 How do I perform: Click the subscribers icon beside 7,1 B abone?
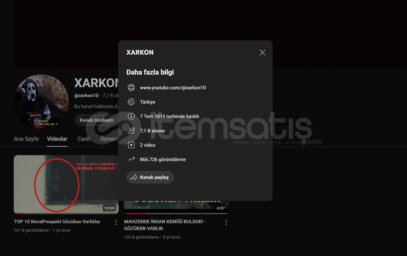point(131,131)
